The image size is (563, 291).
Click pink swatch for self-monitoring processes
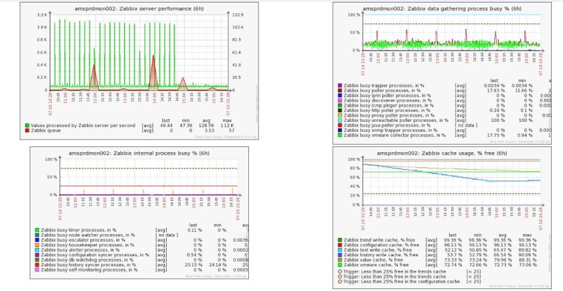(x=37, y=270)
